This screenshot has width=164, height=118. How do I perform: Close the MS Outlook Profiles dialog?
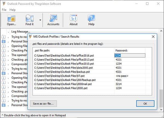coord(153,37)
